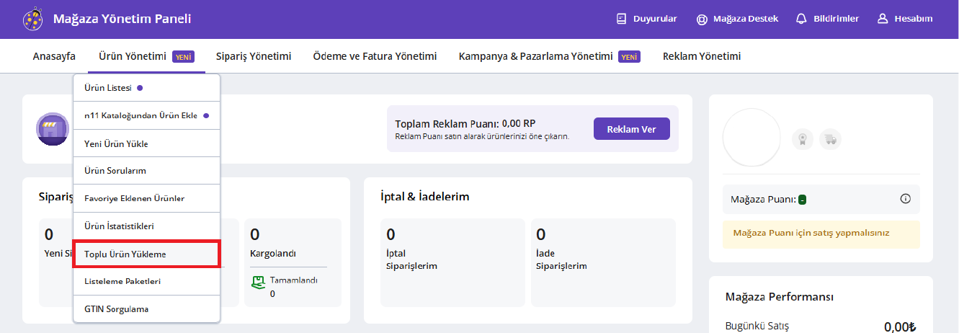The height and width of the screenshot is (333, 959).
Task: Choose Ürün Listesi from the dropdown
Action: tap(108, 88)
